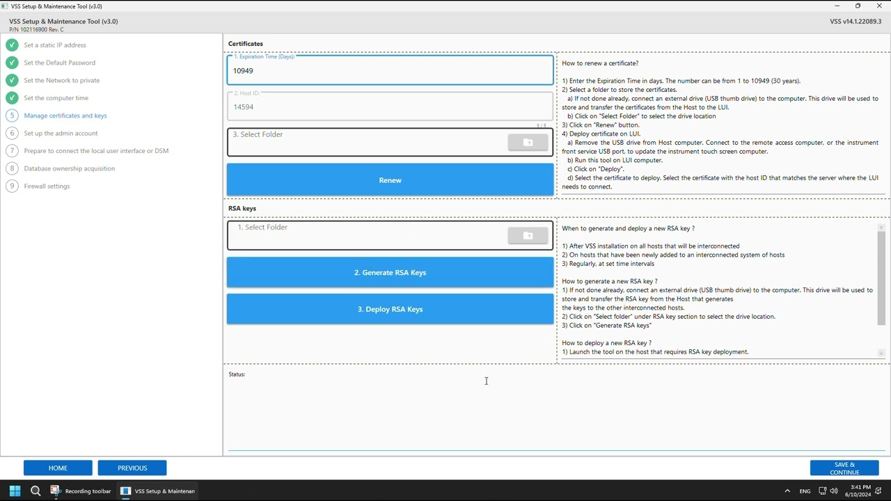Open the network and volume tray icons
Viewport: 891px width, 501px height.
828,491
